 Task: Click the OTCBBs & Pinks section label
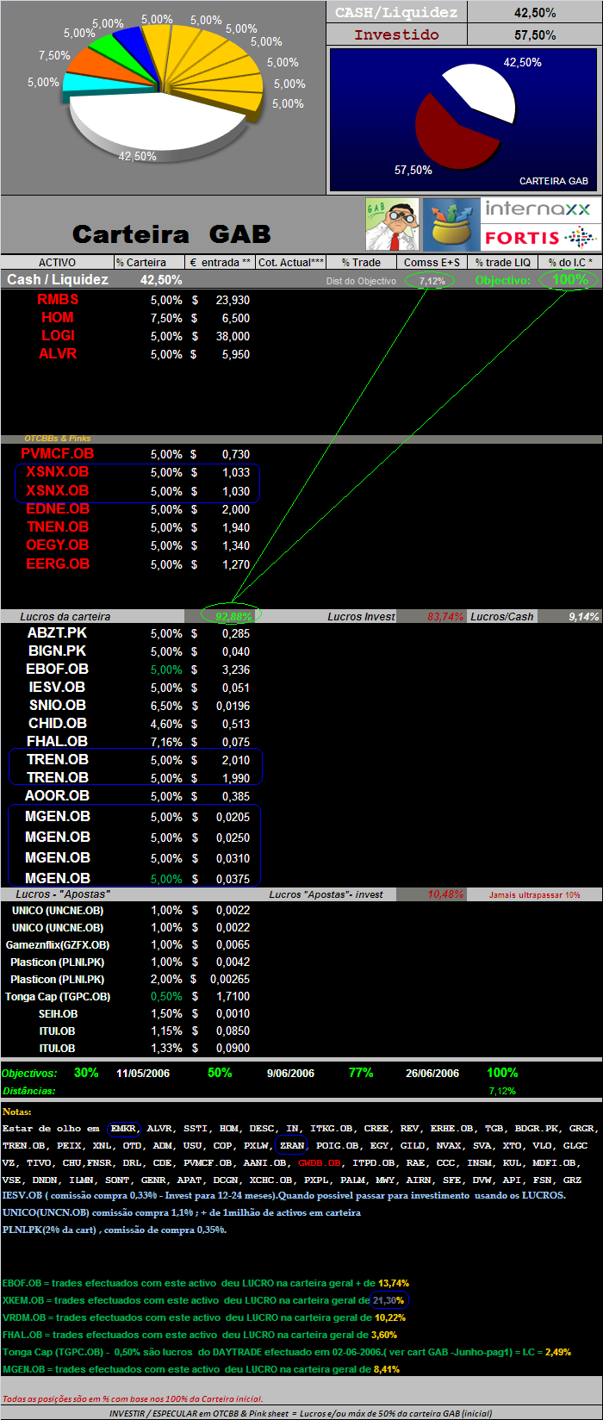point(58,439)
